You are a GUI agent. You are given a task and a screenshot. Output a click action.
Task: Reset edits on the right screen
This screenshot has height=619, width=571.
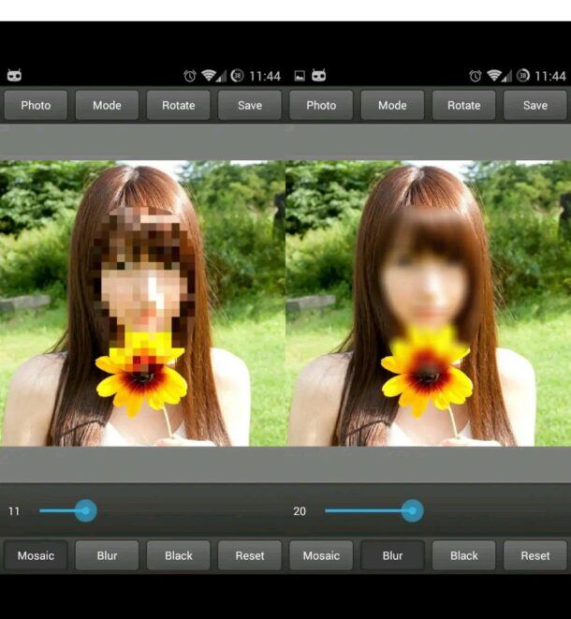coord(535,555)
